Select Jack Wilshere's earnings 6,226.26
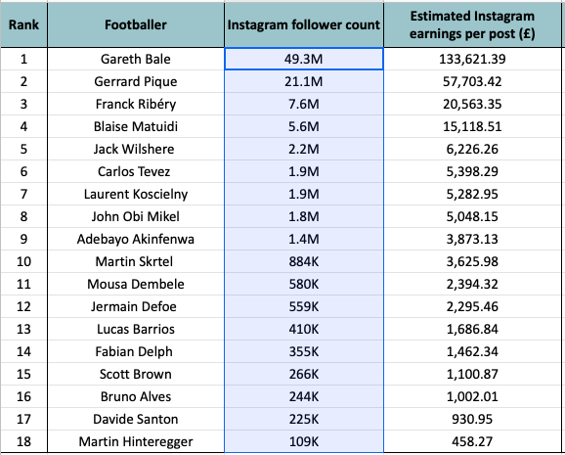The image size is (565, 455). coord(472,149)
